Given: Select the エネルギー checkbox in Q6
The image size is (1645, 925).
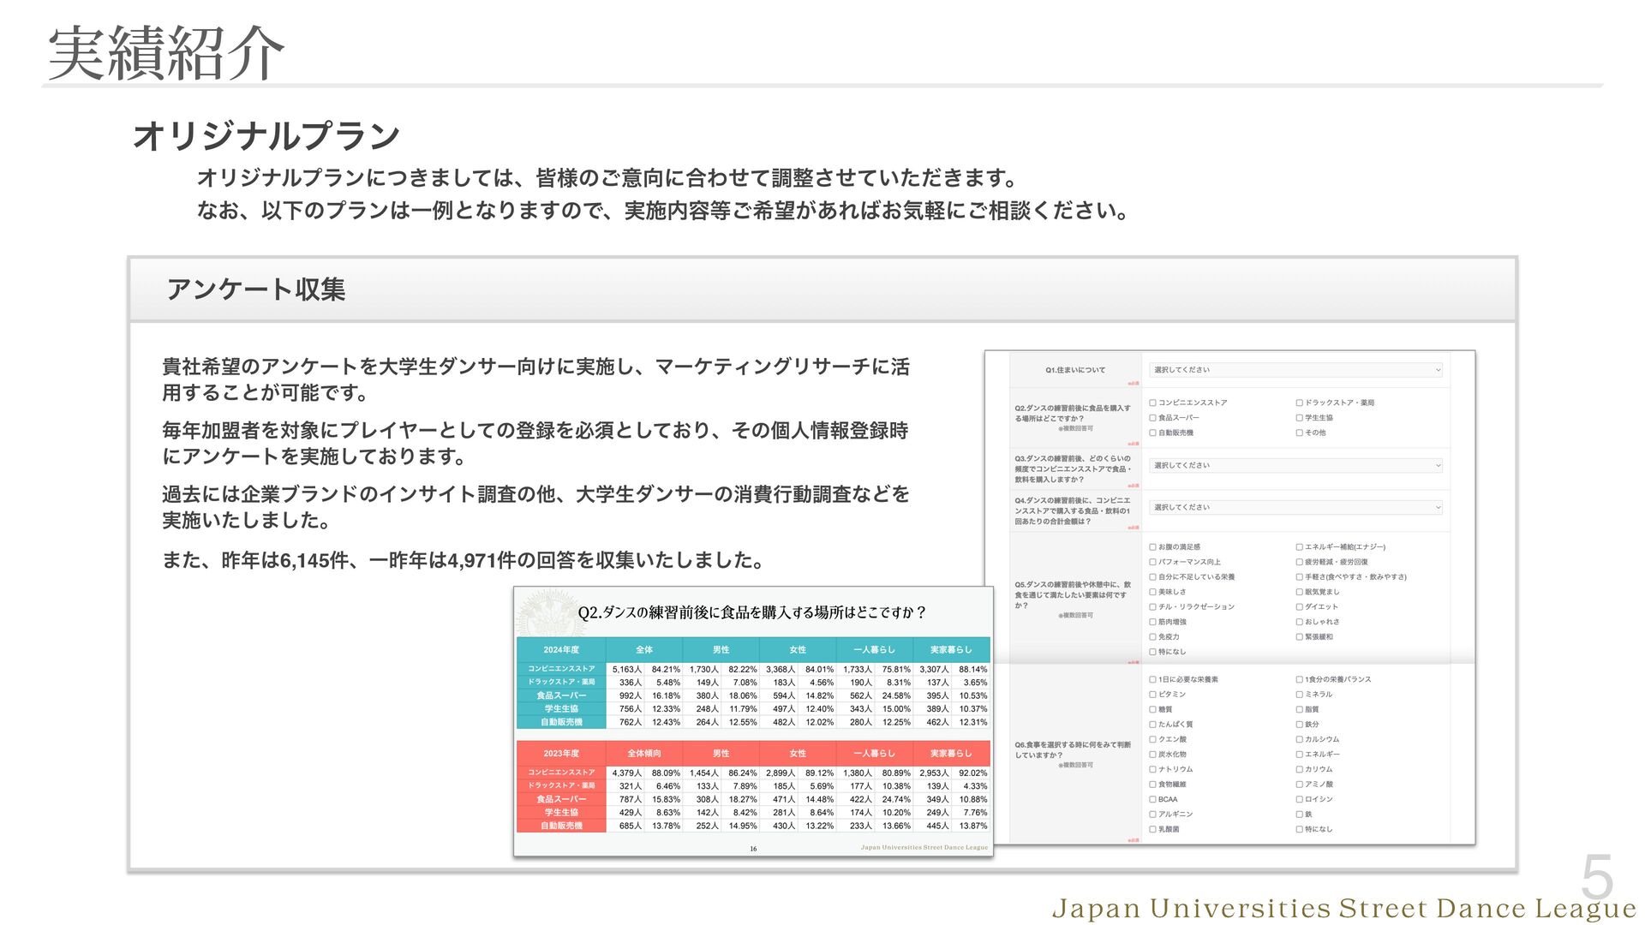Looking at the screenshot, I should point(1300,755).
